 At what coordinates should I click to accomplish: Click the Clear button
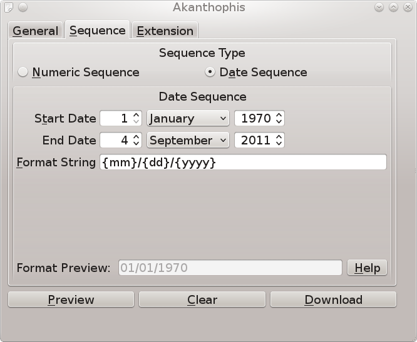202,299
